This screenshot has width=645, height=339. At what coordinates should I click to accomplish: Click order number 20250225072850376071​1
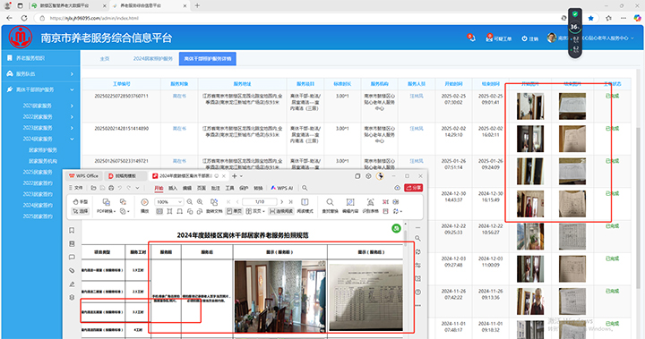pyautogui.click(x=121, y=96)
